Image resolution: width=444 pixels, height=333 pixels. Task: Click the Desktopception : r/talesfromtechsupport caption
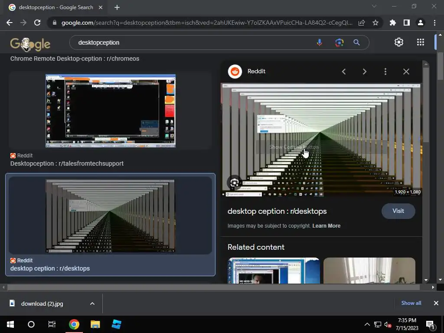(67, 163)
